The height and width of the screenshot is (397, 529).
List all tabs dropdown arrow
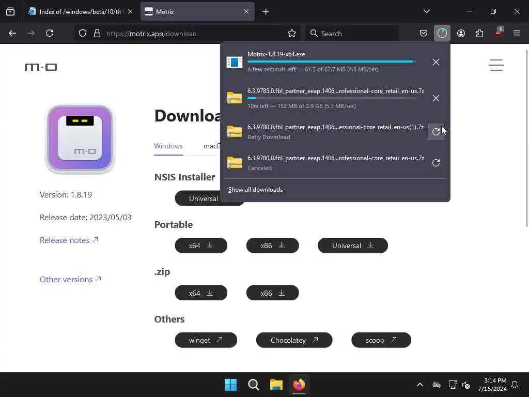click(x=426, y=11)
